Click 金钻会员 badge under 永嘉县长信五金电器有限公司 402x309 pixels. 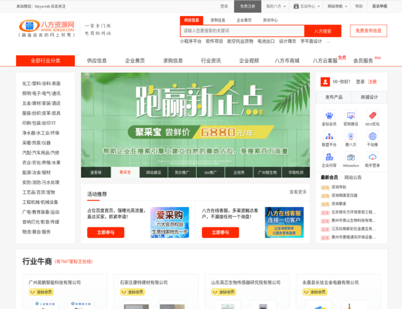(x=315, y=292)
